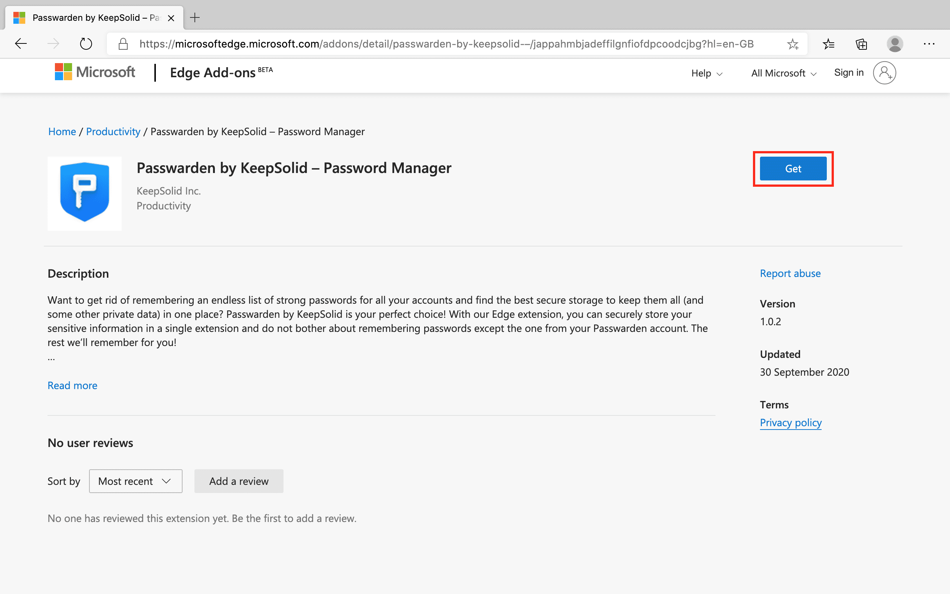Click the Productivity breadcrumb link
Image resolution: width=950 pixels, height=594 pixels.
113,131
